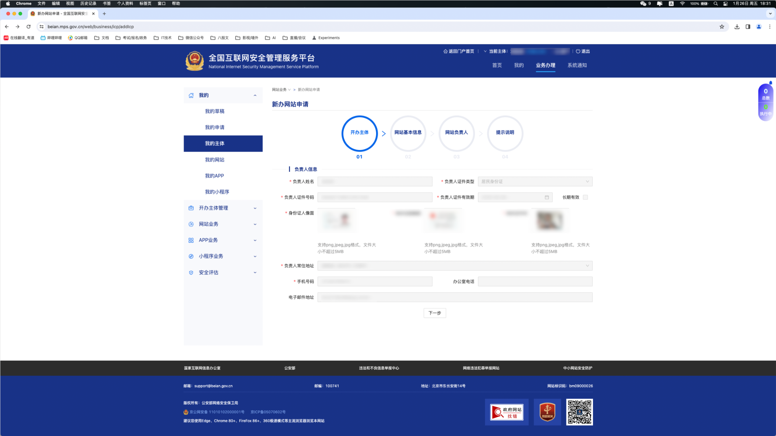Switch to the 系统通知 top tab
Viewport: 776px width, 436px height.
pyautogui.click(x=577, y=65)
